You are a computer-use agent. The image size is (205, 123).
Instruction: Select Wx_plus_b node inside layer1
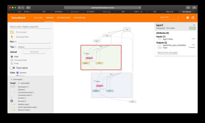[100, 86]
